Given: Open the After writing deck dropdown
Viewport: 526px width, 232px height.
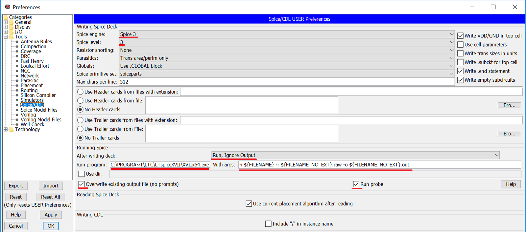Looking at the screenshot, I should click(355, 155).
